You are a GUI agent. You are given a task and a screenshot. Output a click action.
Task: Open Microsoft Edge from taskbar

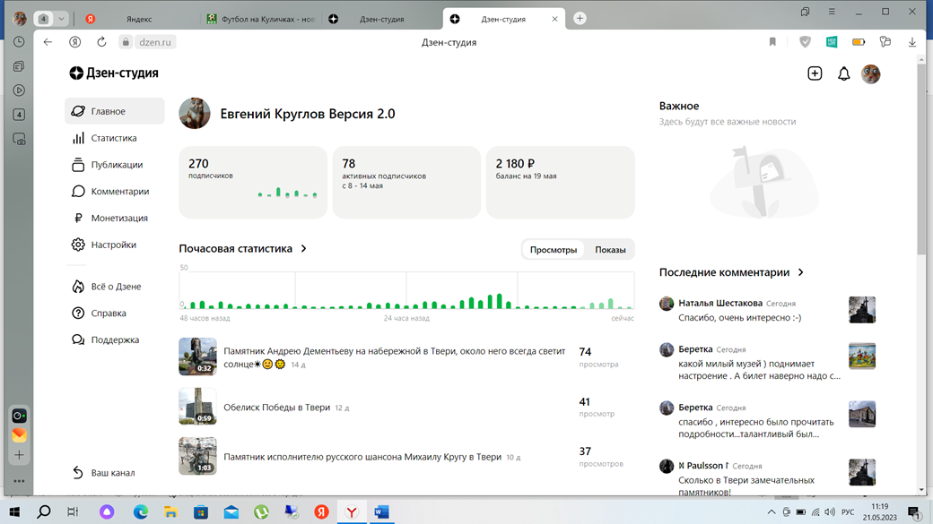(x=141, y=511)
